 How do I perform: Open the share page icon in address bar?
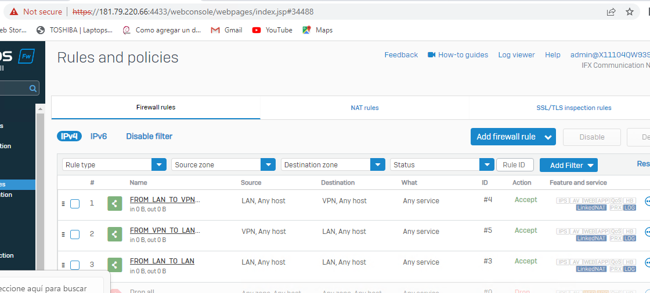point(611,12)
